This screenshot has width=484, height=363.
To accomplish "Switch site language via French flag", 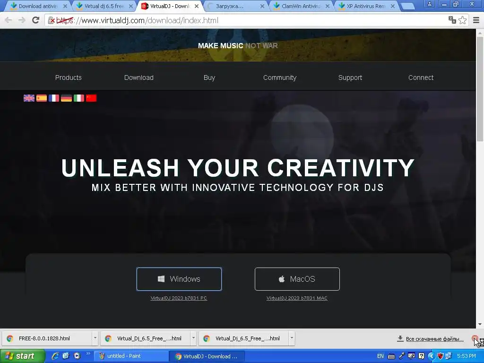I will tap(54, 98).
